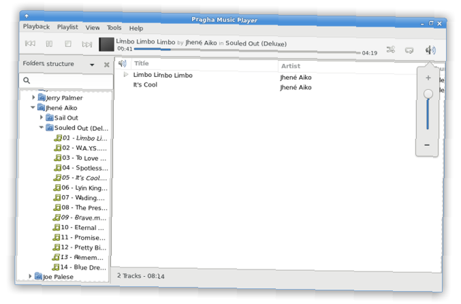Toggle shuffle mode

click(390, 50)
